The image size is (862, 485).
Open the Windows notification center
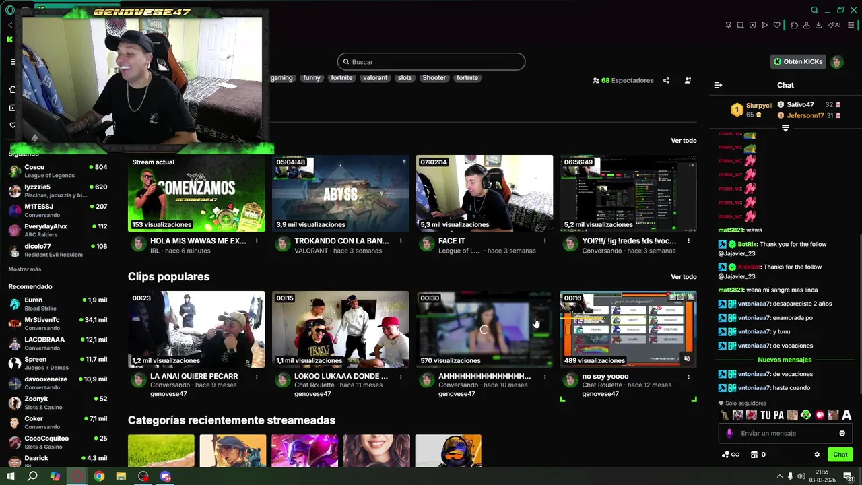[849, 476]
